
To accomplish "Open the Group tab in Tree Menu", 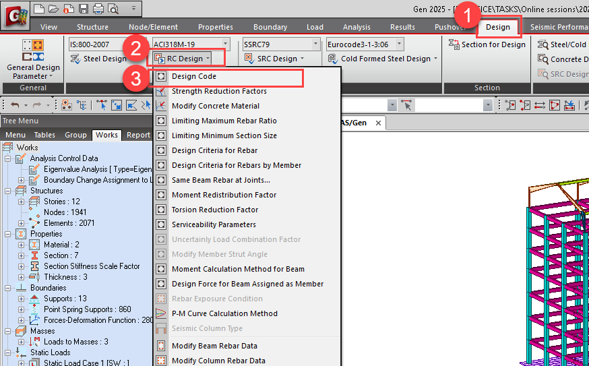I will (x=75, y=135).
